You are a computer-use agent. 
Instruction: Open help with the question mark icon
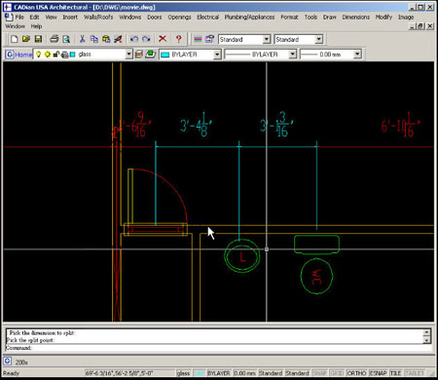pyautogui.click(x=178, y=39)
